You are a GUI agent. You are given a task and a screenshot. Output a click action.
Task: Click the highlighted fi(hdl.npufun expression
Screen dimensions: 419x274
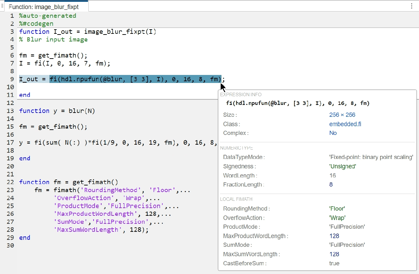(135, 79)
